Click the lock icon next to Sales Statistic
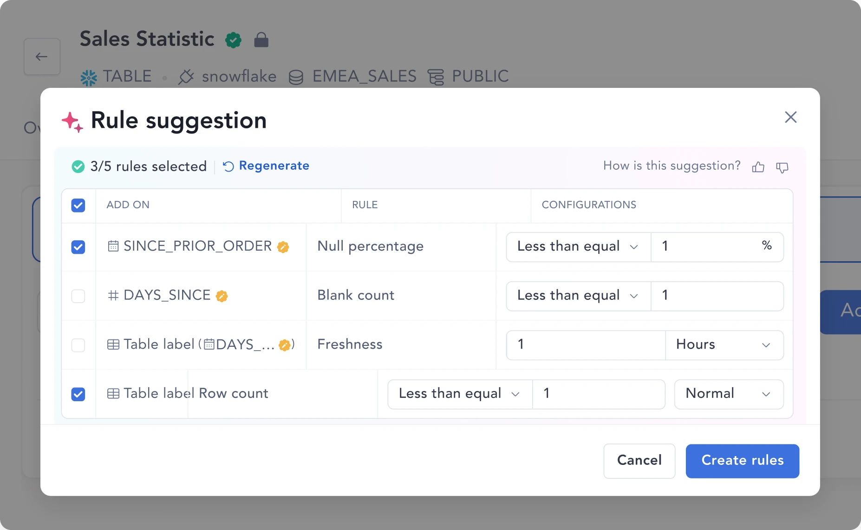Image resolution: width=861 pixels, height=530 pixels. [261, 40]
